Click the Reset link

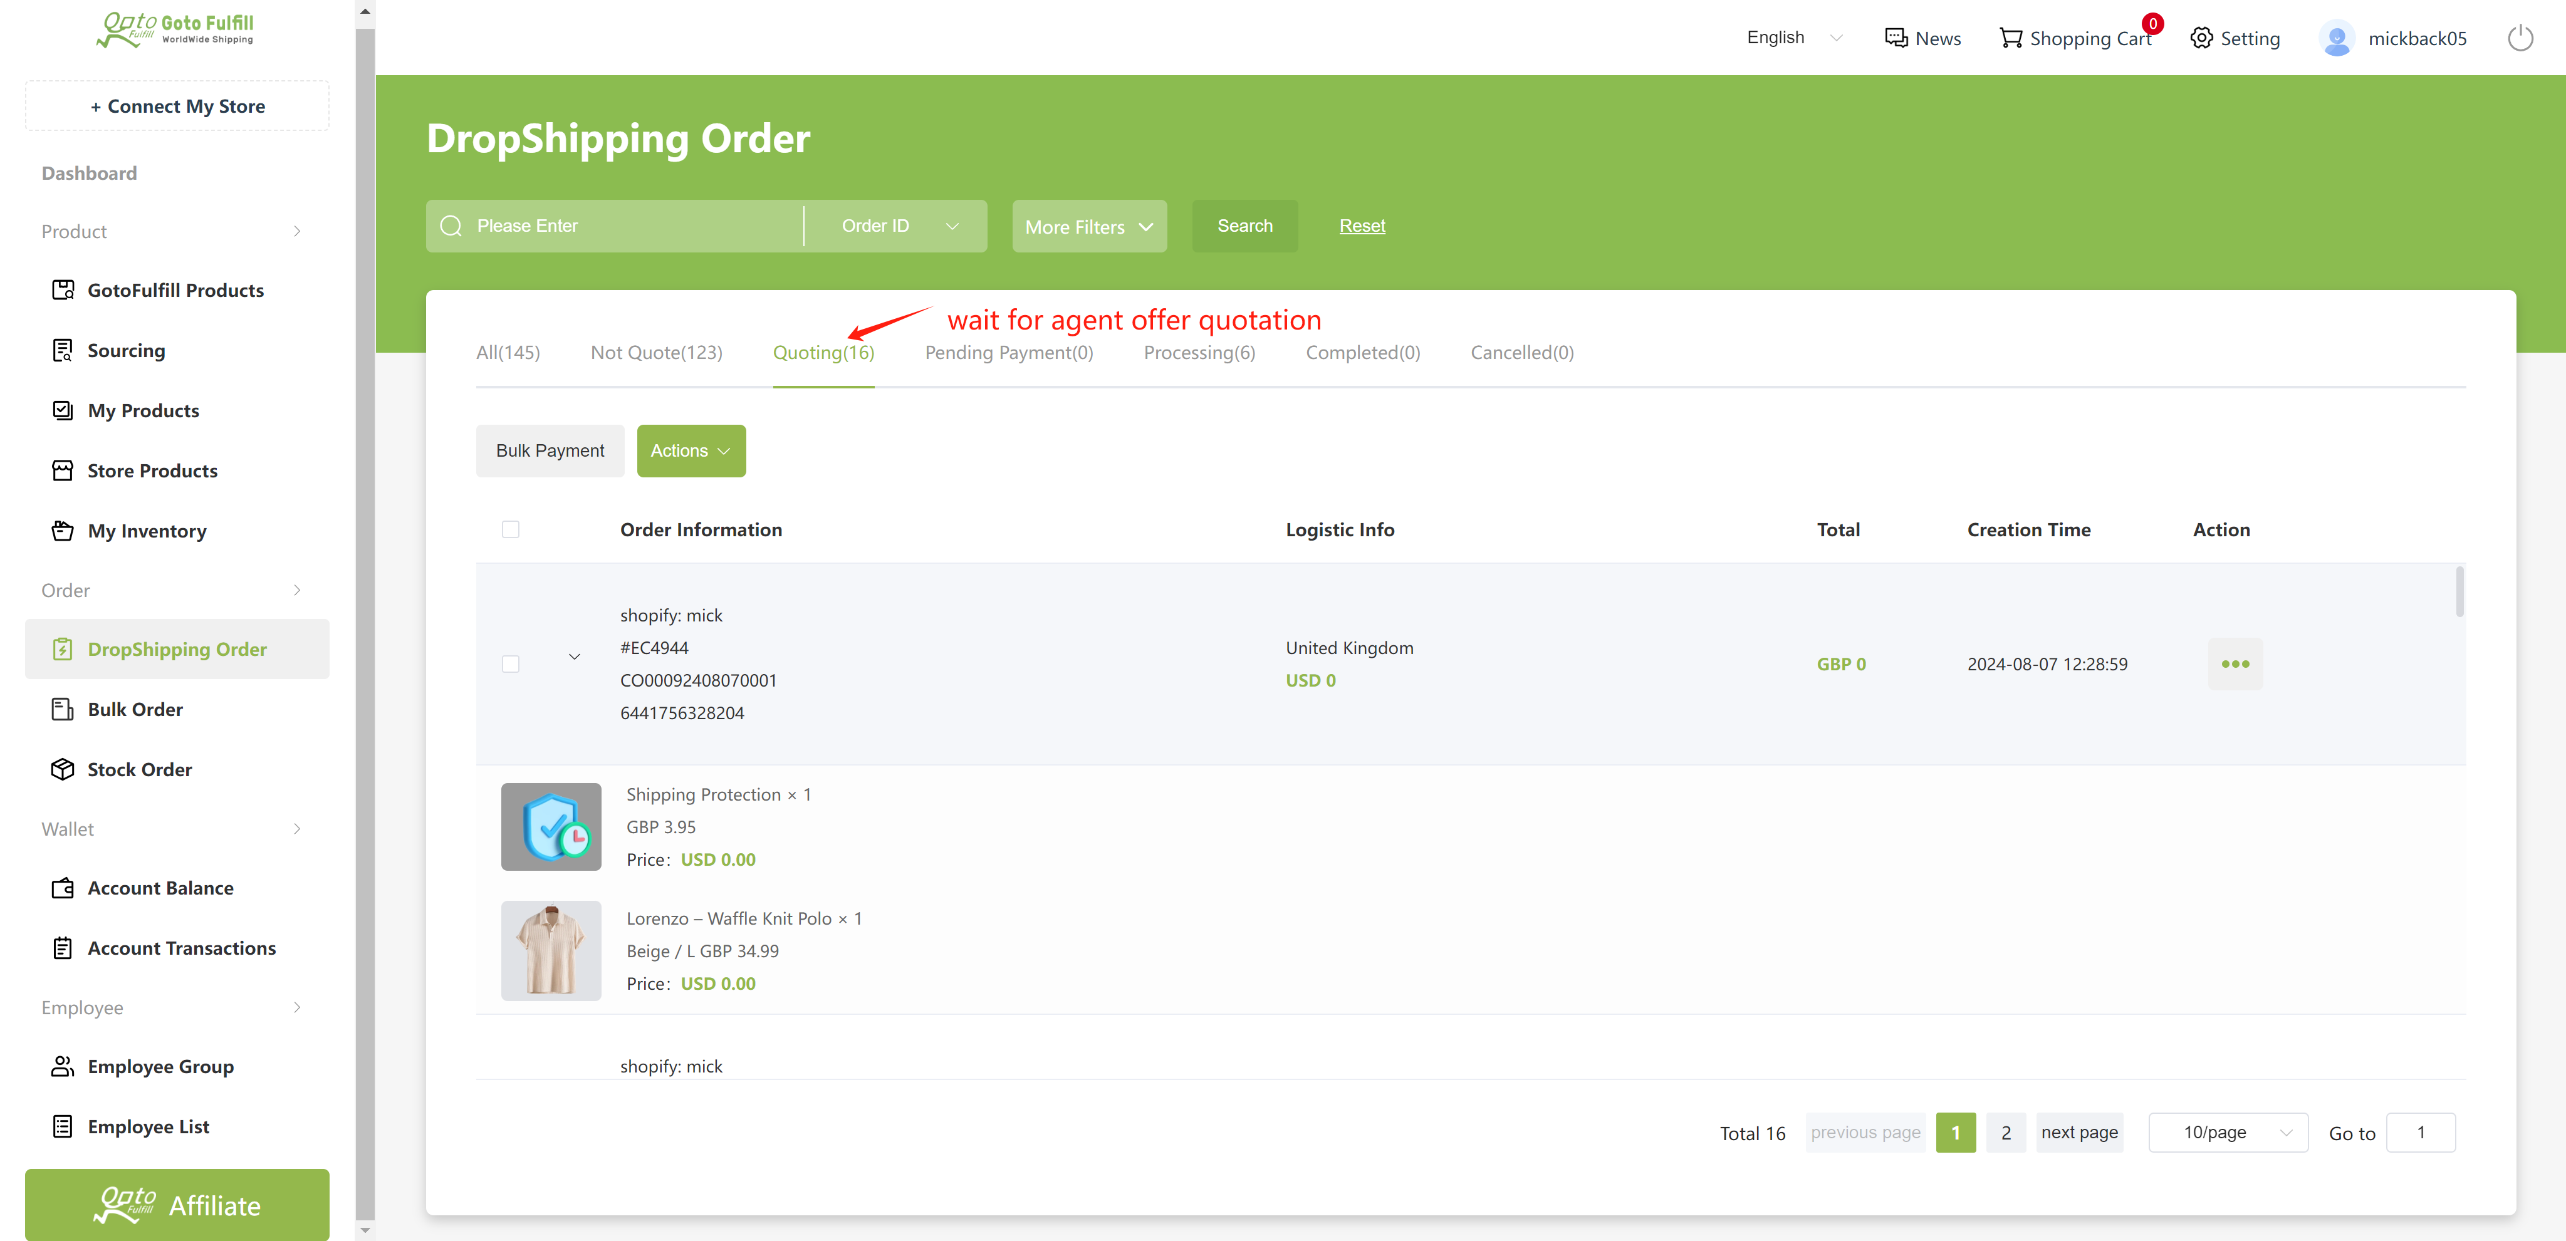pyautogui.click(x=1362, y=226)
